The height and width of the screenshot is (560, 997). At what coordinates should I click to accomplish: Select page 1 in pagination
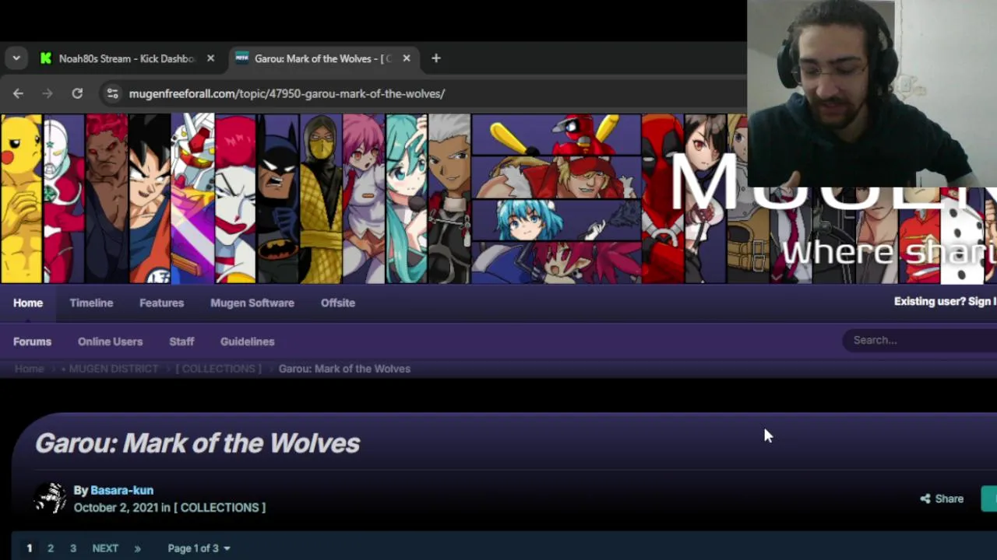coord(30,548)
